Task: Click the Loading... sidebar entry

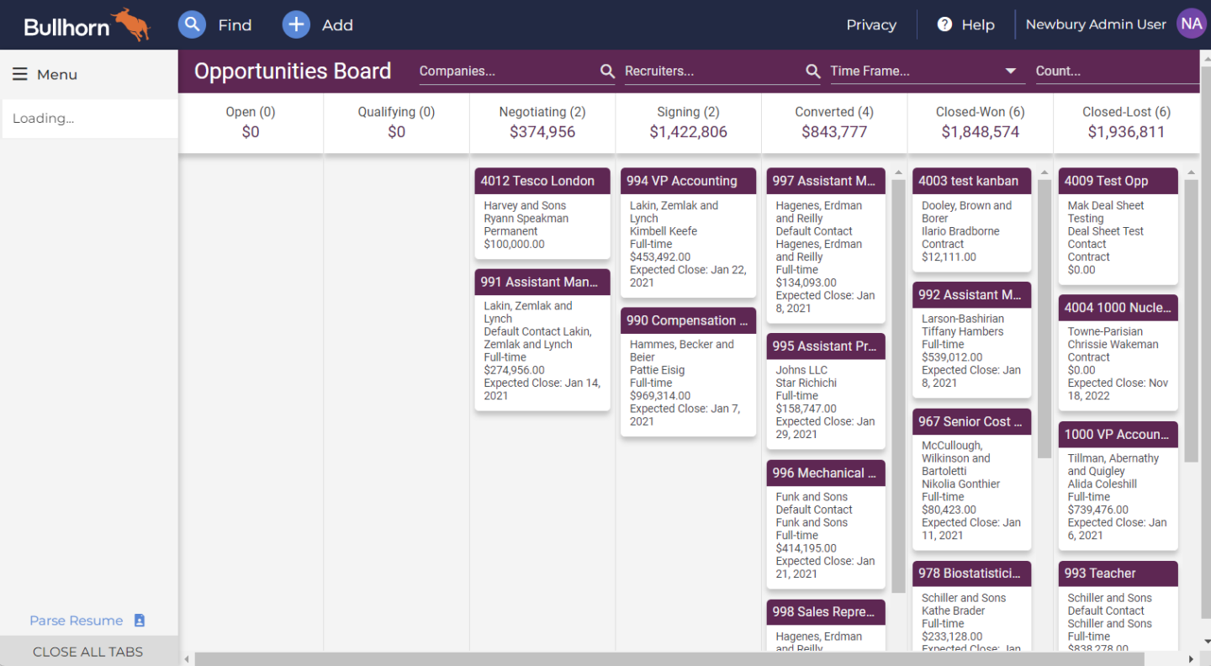Action: [x=90, y=119]
